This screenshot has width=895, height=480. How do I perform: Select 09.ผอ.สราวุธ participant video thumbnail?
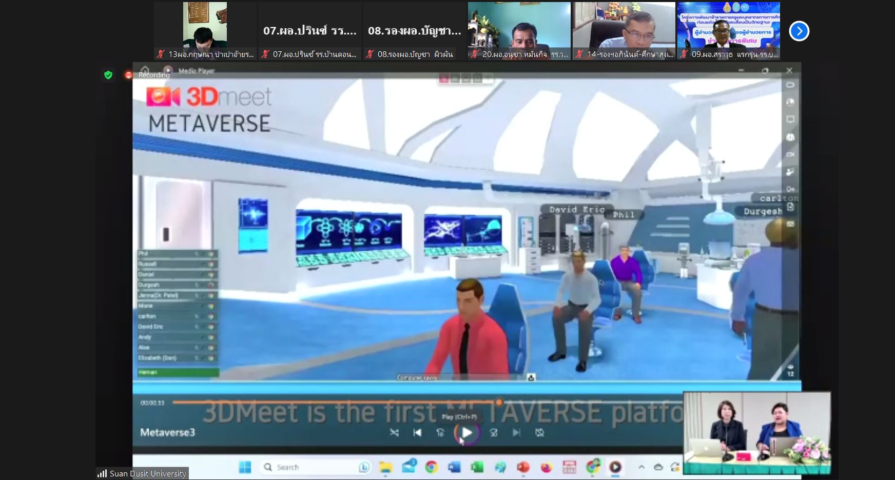click(x=729, y=31)
